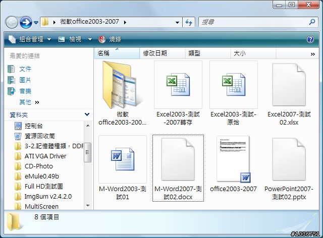Open the 文件 favorite link
Viewport: 323px width, 238px height.
[x=25, y=69]
